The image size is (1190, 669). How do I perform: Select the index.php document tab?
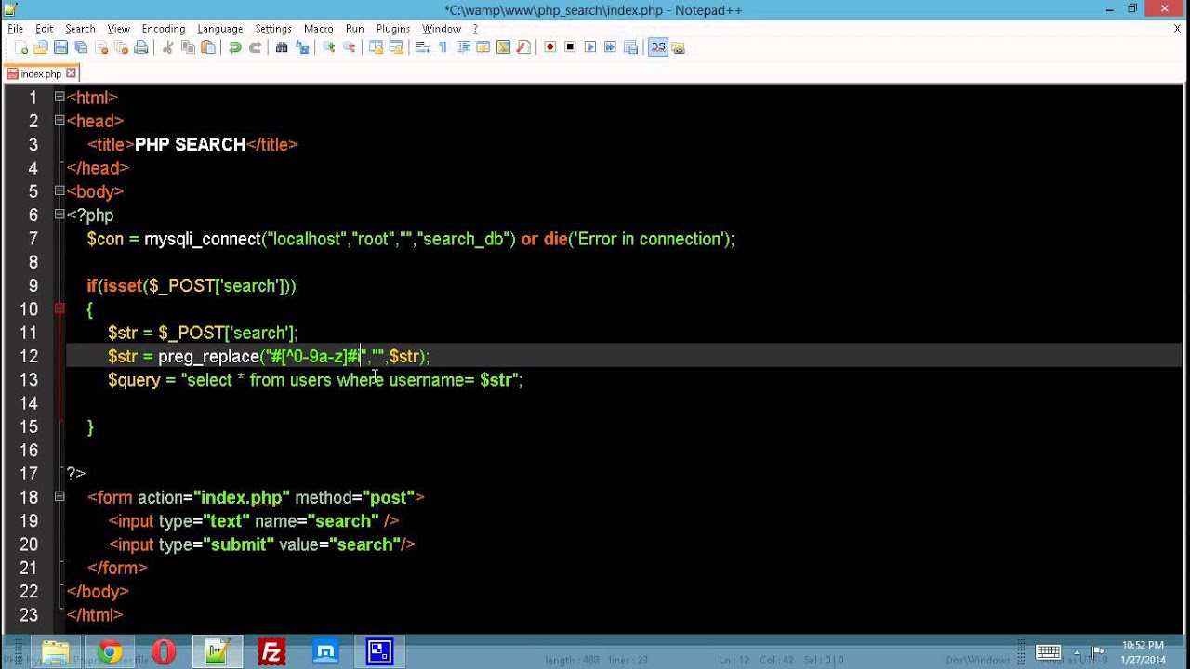pos(40,73)
